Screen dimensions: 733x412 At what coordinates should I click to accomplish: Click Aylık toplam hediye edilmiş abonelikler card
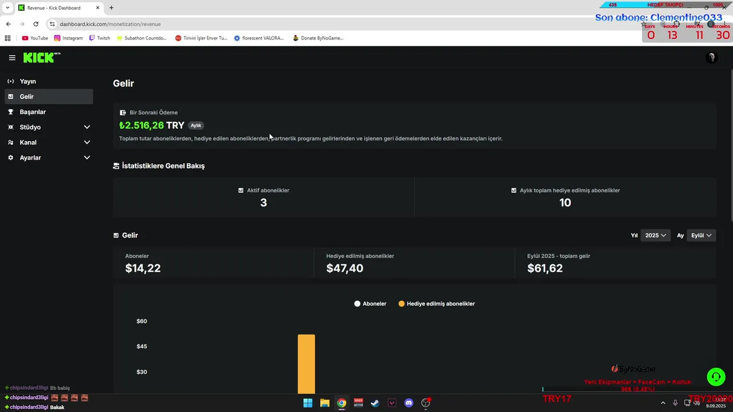click(x=565, y=197)
